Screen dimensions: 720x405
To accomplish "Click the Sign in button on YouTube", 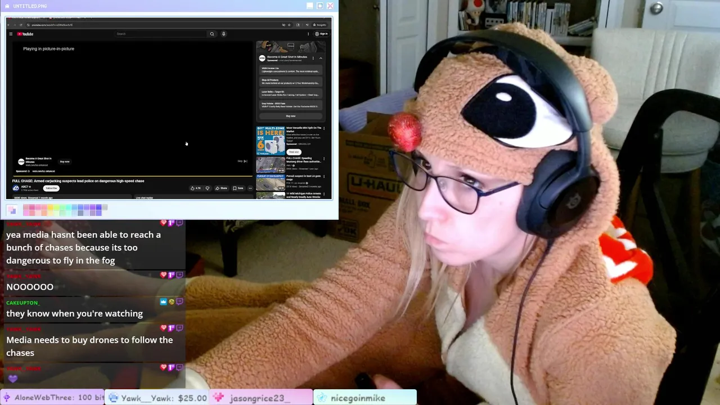I will click(321, 34).
